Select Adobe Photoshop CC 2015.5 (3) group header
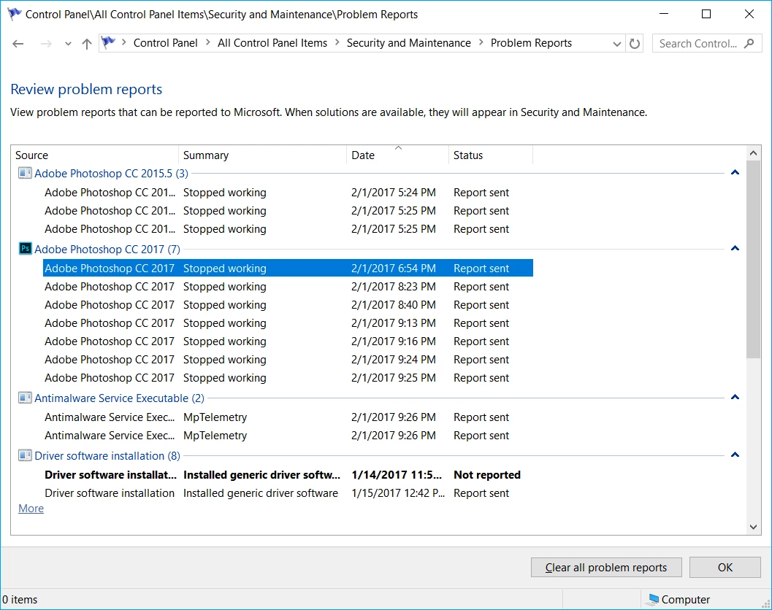 [111, 174]
